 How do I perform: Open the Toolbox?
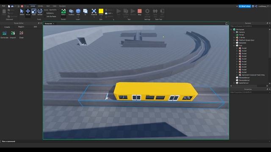pyautogui.click(x=71, y=12)
